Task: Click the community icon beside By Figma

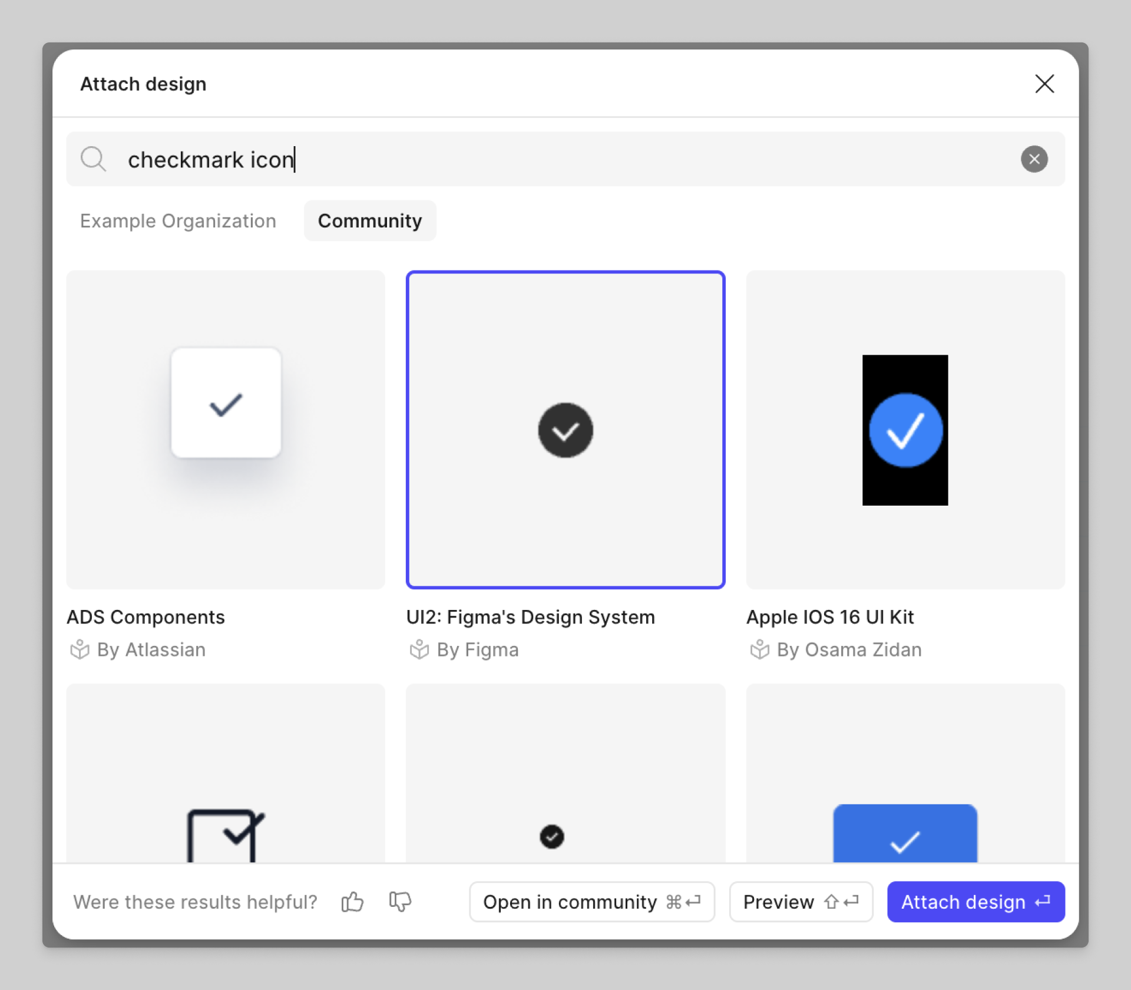Action: coord(419,649)
